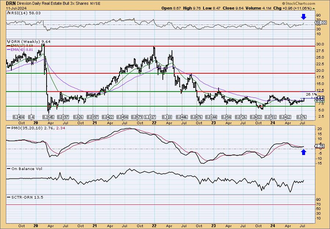
Task: Click the 'PMO(35,20,10) 2.76, 2.34' label
Action: [x=38, y=128]
